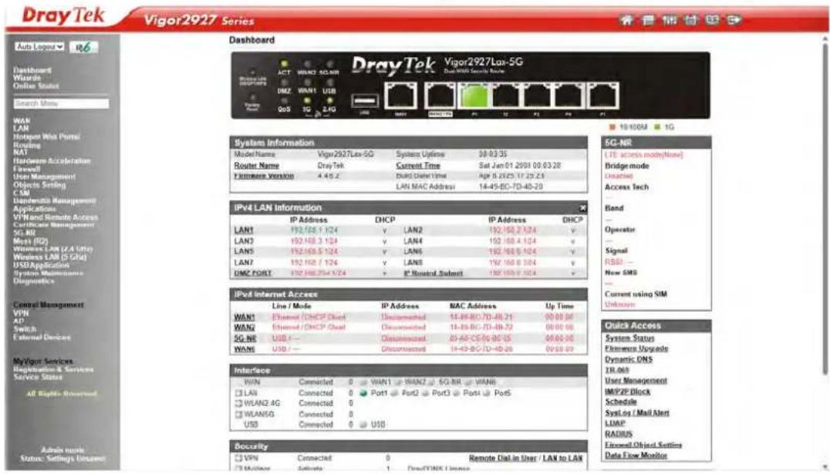This screenshot has height=474, width=830.
Task: Click the WAN2/P6 port on router image
Action: 440,96
